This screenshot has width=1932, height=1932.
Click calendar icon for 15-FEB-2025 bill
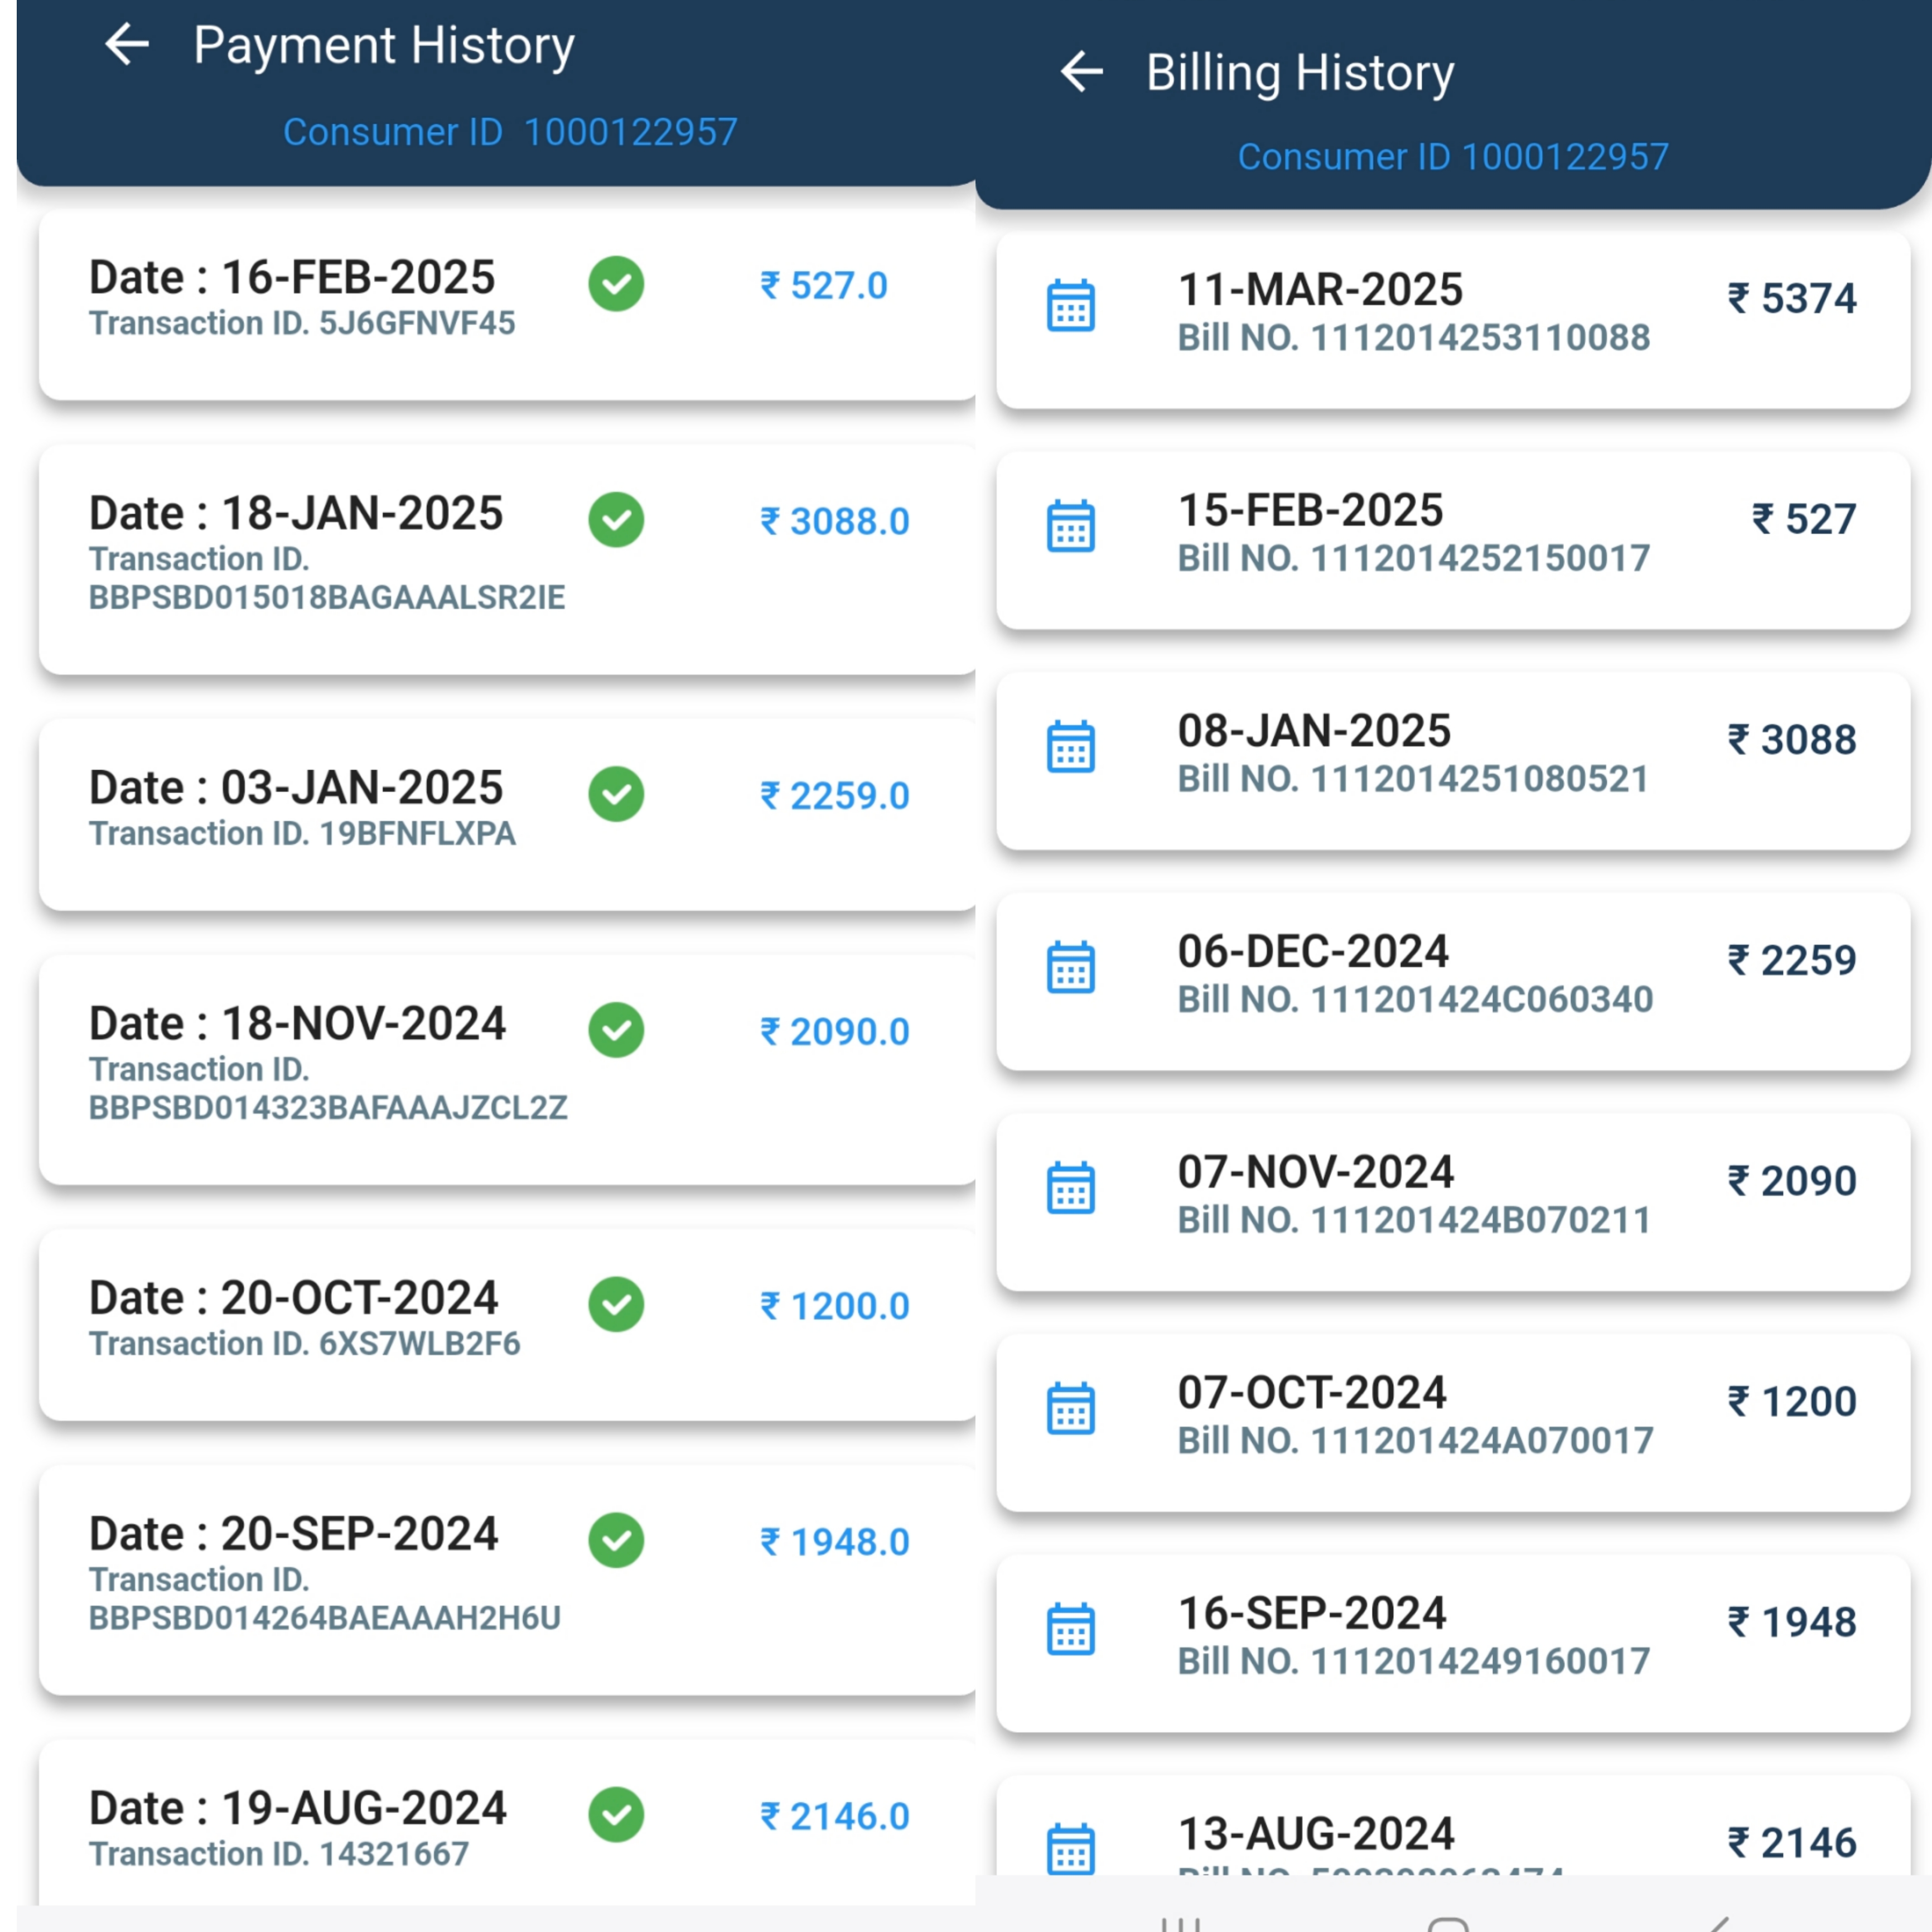pyautogui.click(x=1070, y=526)
